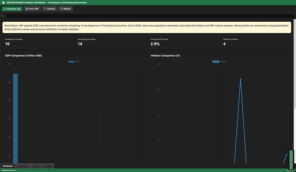The height and width of the screenshot is (172, 296).
Task: Toggle the GDP series via its legend
Action: (74, 62)
